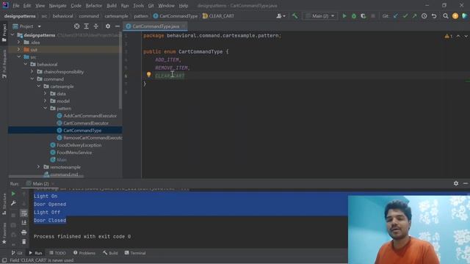This screenshot has width=470, height=264.
Task: Open the Navigate menu
Action: [x=57, y=6]
